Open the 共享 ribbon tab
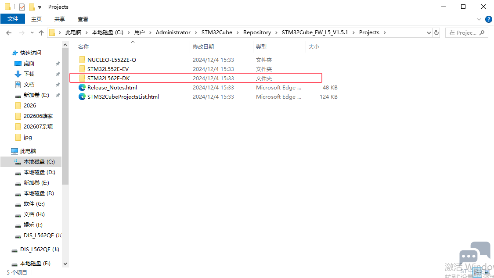494x278 pixels. coord(60,19)
